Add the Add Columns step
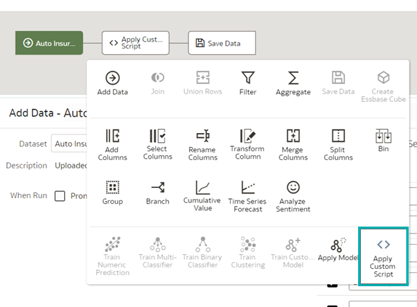Image resolution: width=417 pixels, height=307 pixels. click(112, 145)
